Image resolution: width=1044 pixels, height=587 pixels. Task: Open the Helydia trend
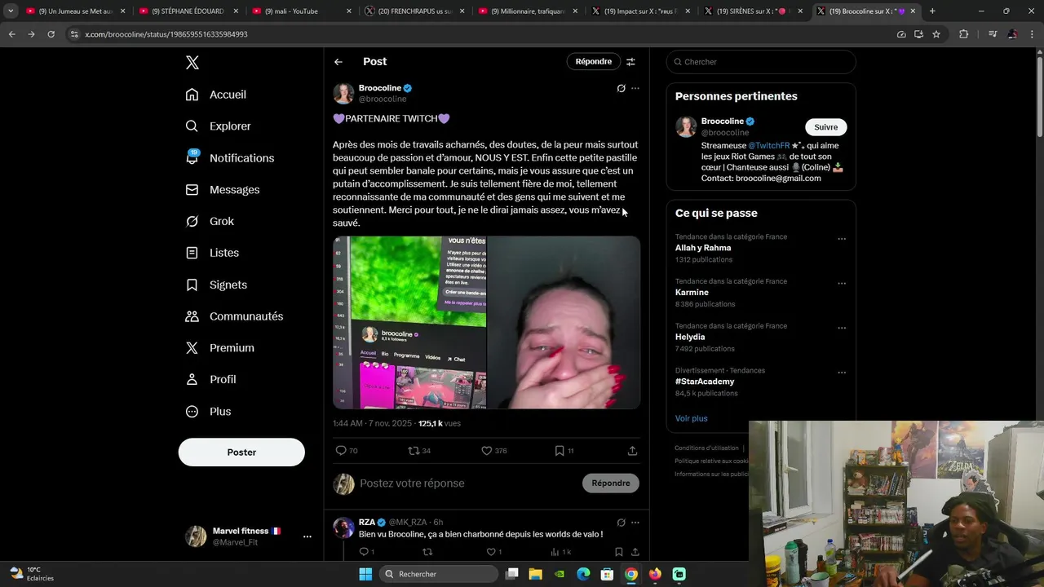tap(690, 337)
